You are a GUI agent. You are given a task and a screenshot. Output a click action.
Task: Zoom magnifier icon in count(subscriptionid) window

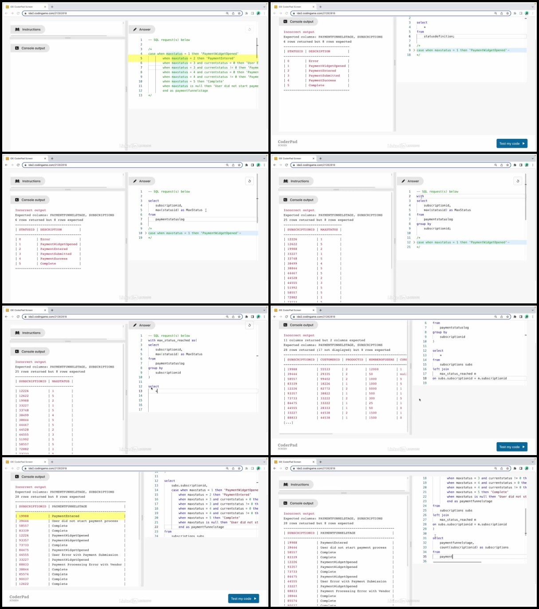[496, 468]
